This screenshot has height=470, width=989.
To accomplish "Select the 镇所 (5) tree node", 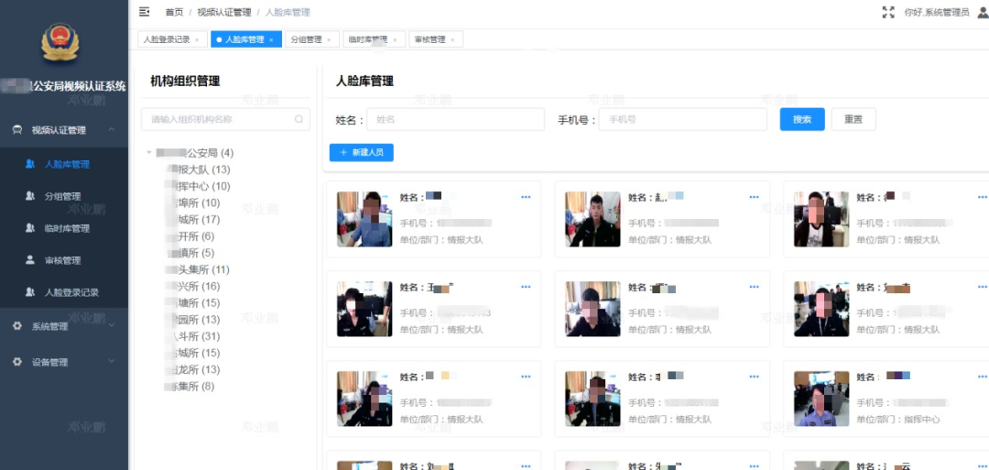I will click(191, 253).
